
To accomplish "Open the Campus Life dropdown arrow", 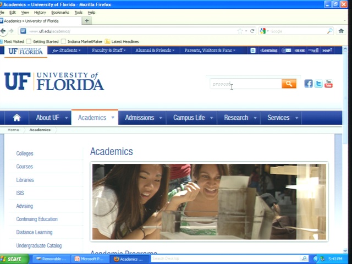I will pos(211,118).
